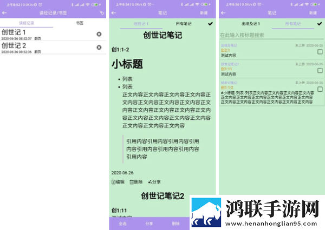Focus the 在此输入按标题搜索 search field

pyautogui.click(x=272, y=35)
